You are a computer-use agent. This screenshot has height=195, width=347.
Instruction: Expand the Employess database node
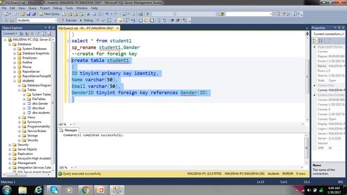pos(15,58)
